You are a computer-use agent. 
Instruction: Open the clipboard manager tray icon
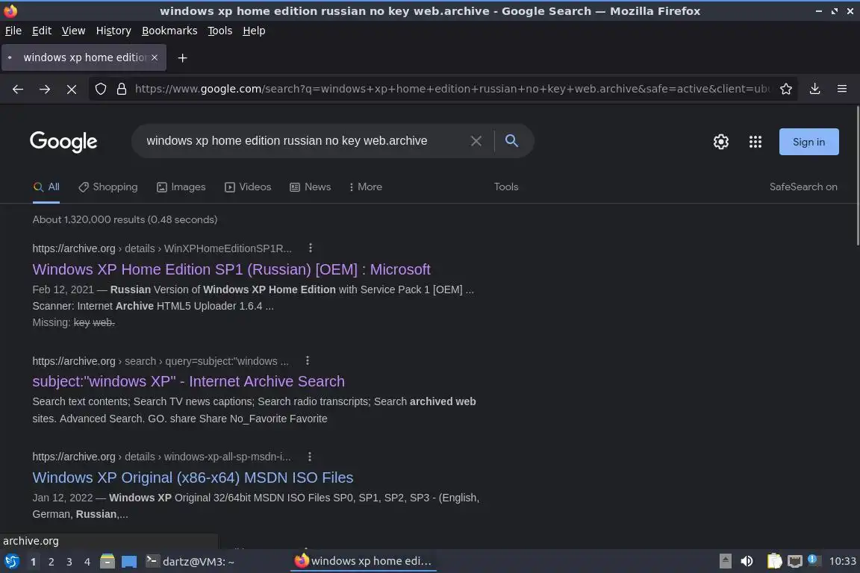pyautogui.click(x=774, y=562)
